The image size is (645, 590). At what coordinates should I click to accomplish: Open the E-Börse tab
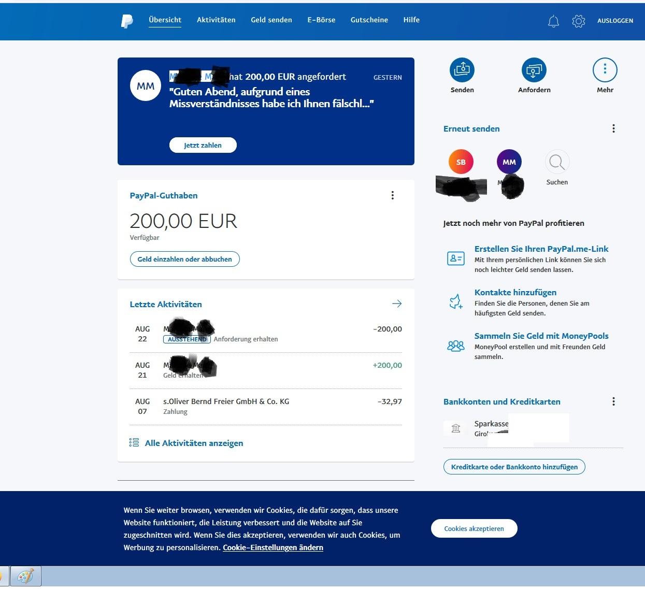(321, 20)
